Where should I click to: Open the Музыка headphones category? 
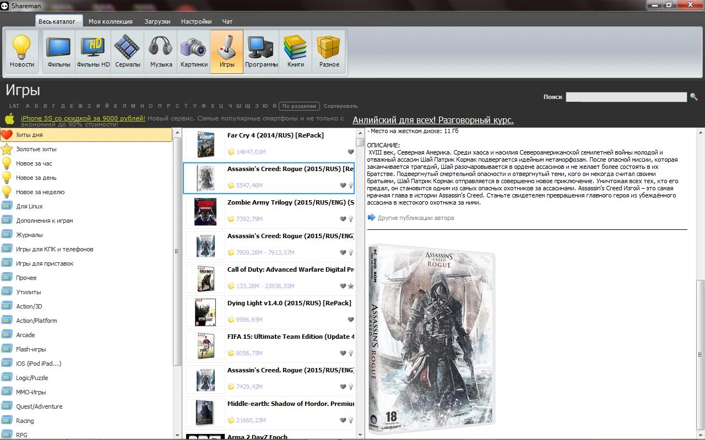(x=161, y=52)
